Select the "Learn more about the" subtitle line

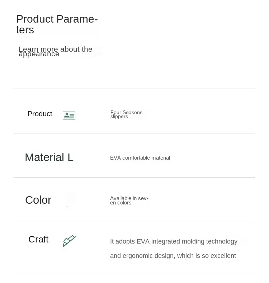(56, 49)
